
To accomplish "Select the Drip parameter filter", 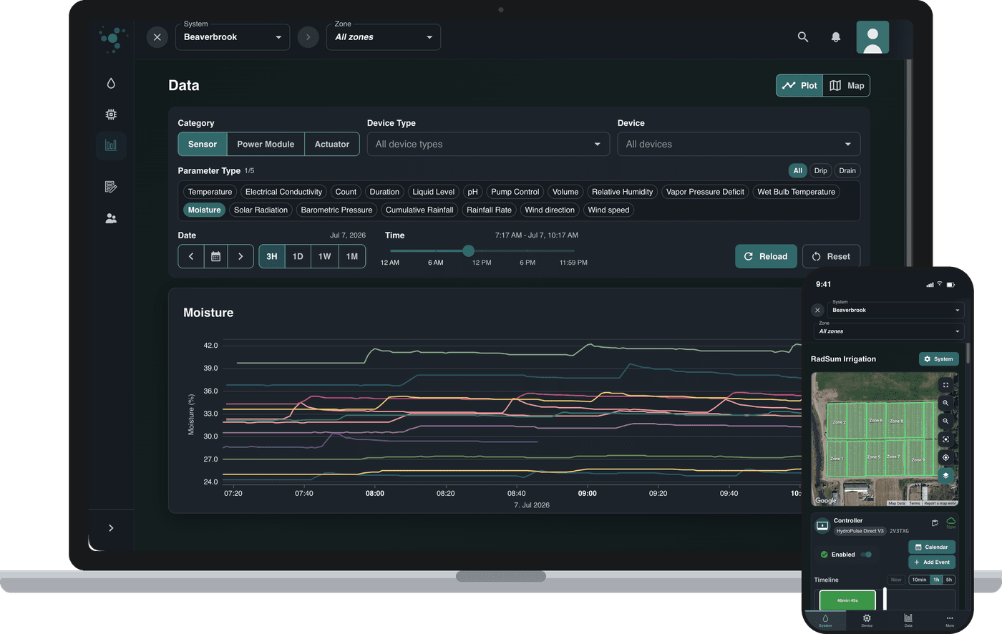I will pyautogui.click(x=821, y=171).
